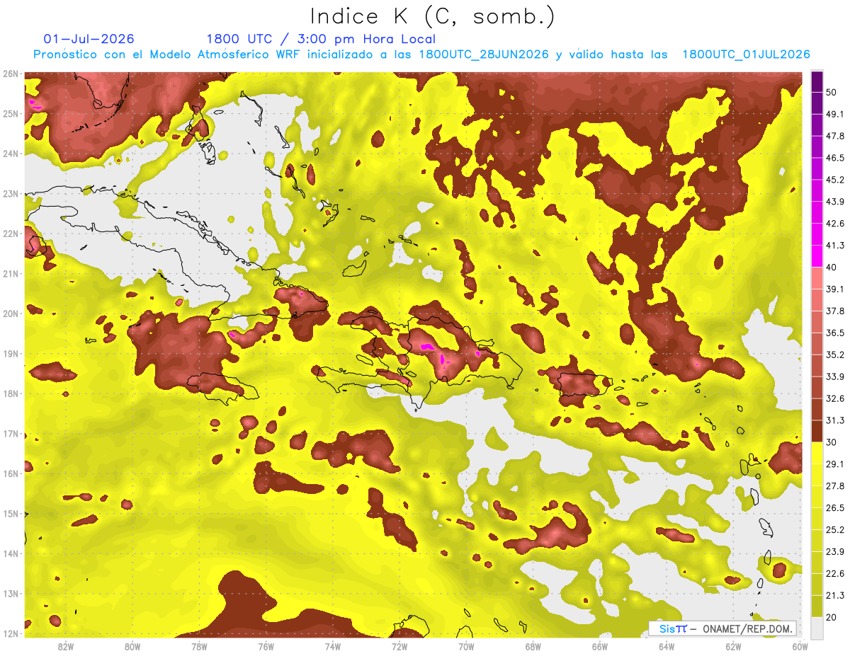Click the "26N" latitude label

(10, 74)
